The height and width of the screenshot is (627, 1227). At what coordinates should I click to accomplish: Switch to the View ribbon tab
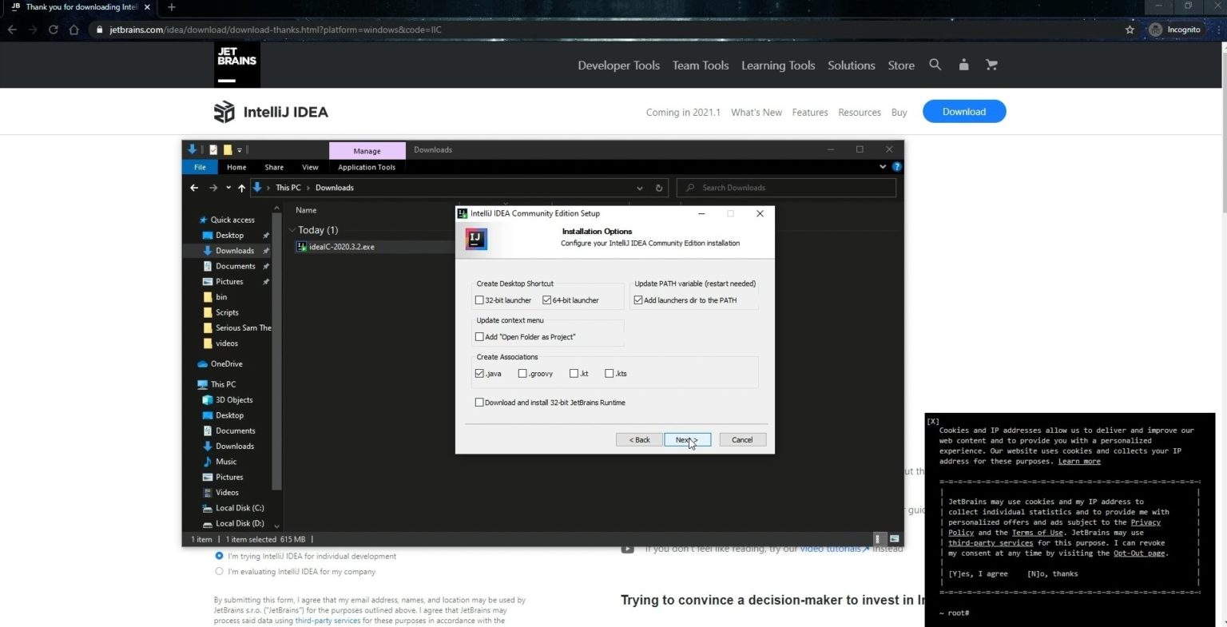(310, 167)
